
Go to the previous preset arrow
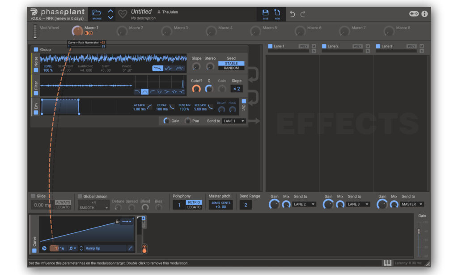click(x=110, y=11)
